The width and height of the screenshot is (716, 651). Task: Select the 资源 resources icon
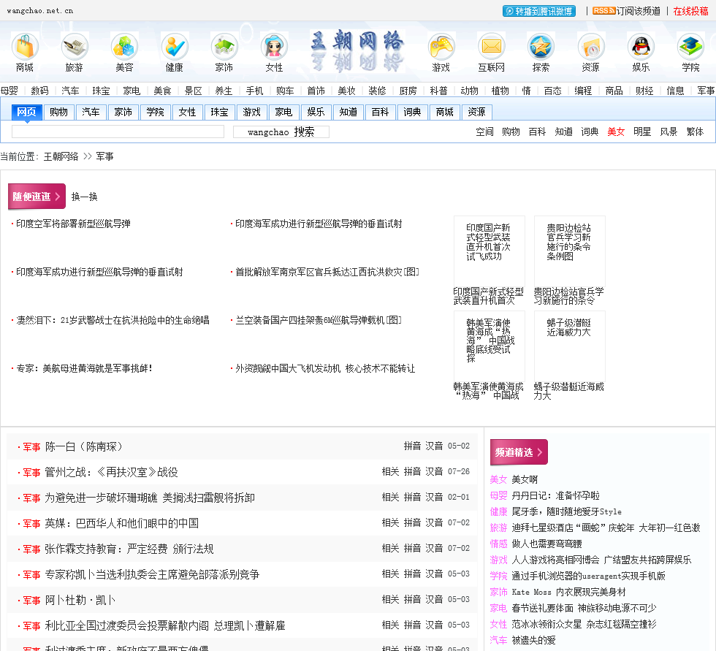591,47
